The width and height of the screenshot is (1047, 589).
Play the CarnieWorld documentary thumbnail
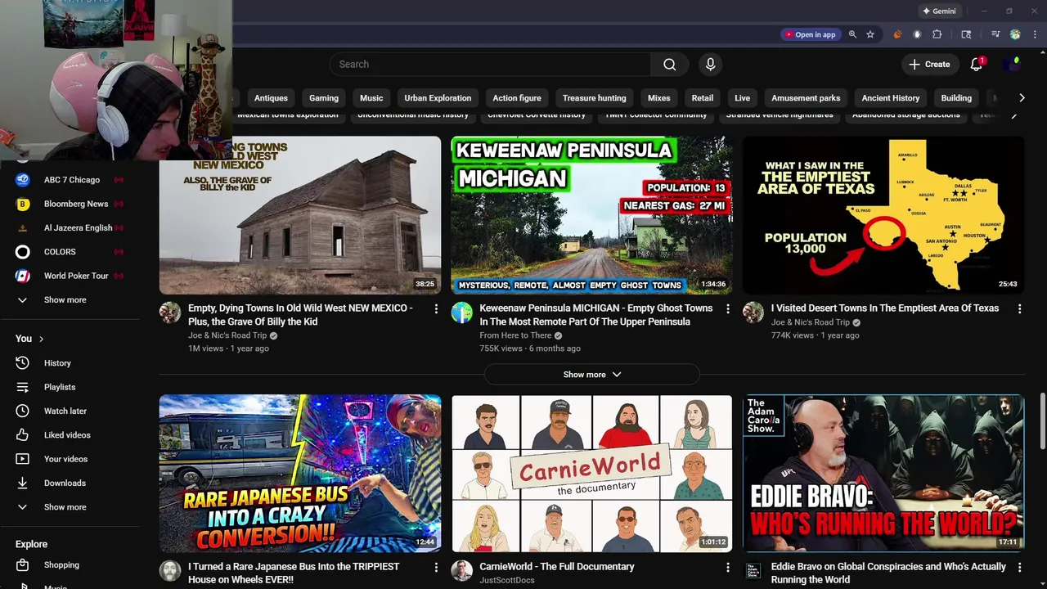[592, 474]
